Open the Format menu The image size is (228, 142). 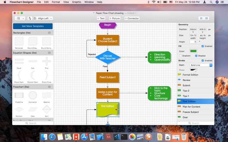pos(56,2)
